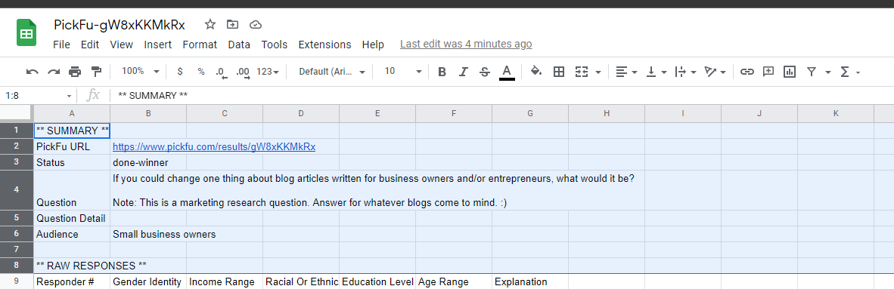Image resolution: width=894 pixels, height=289 pixels.
Task: Toggle italic formatting
Action: tap(464, 72)
